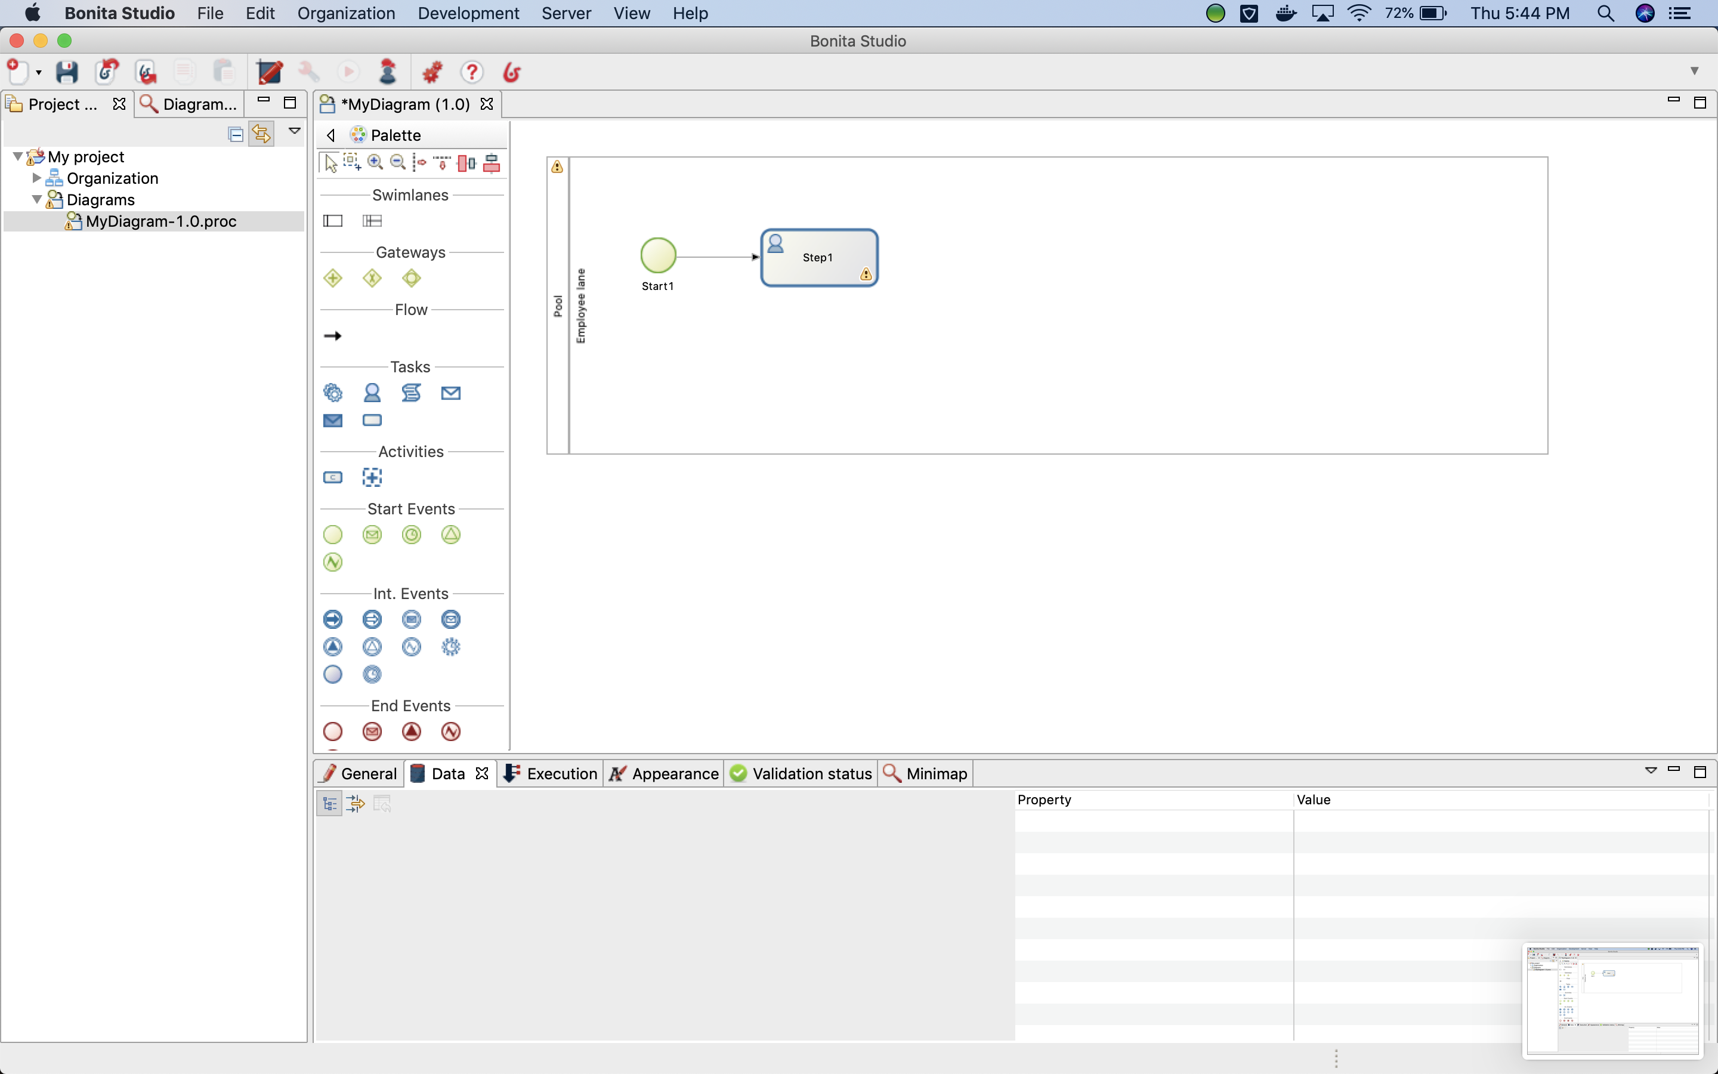This screenshot has width=1718, height=1074.
Task: Collapse the My project tree node
Action: [x=18, y=156]
